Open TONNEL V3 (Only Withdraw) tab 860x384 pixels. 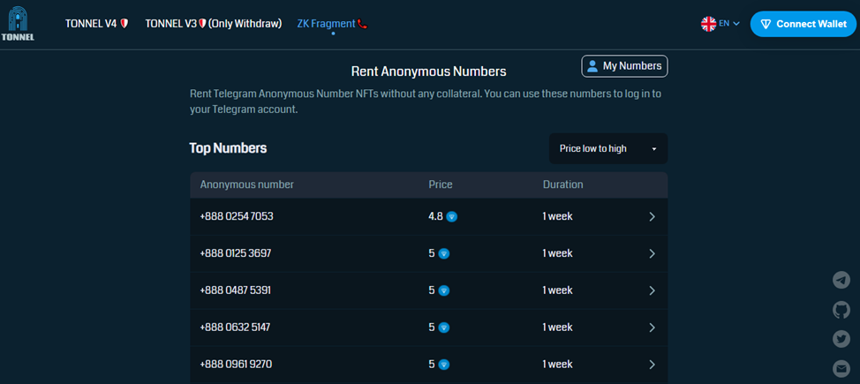(x=213, y=24)
